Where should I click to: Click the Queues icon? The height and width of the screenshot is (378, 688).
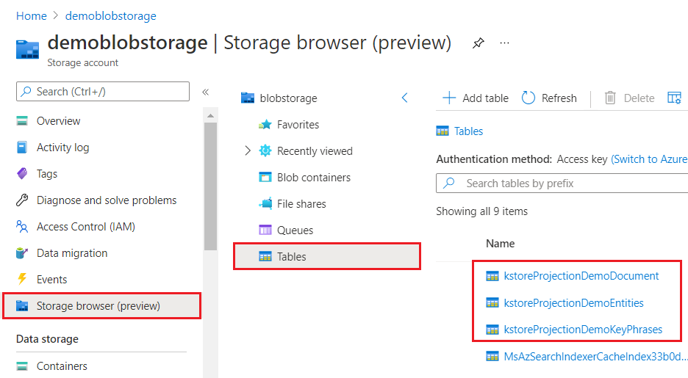tap(265, 230)
